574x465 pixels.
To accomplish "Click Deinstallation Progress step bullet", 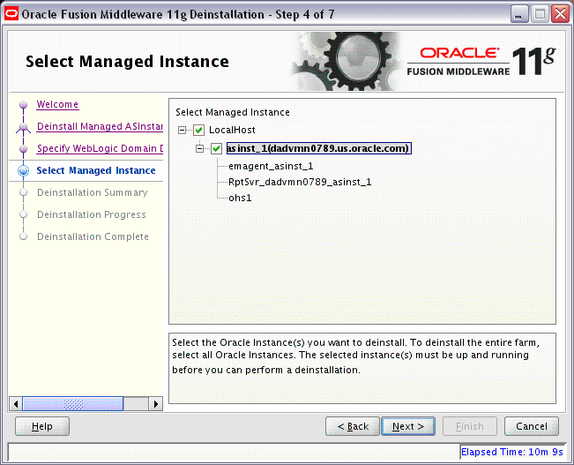I will pos(24,214).
